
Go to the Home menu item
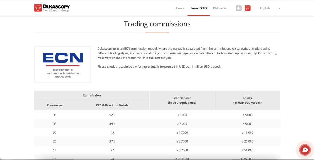[180, 8]
